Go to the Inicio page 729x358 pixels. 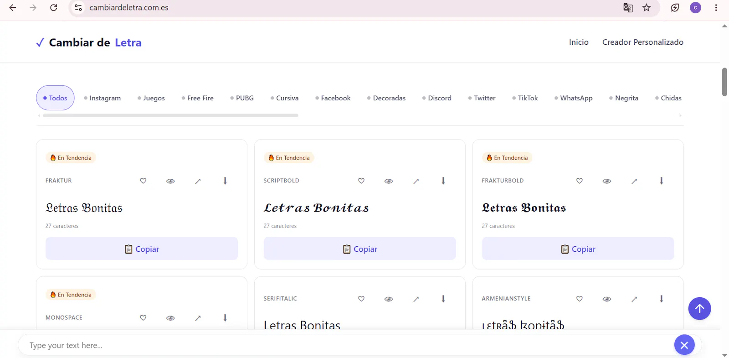(x=579, y=42)
